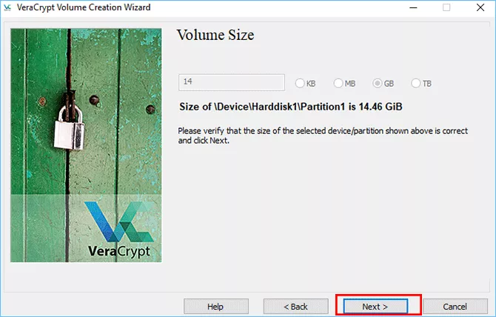496x317 pixels.
Task: Click the VeraCrypt padlock banner image
Action: [x=86, y=145]
